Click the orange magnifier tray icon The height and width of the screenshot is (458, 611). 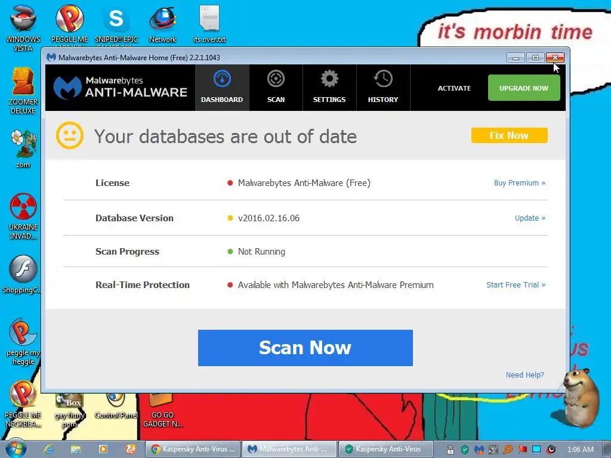[508, 450]
